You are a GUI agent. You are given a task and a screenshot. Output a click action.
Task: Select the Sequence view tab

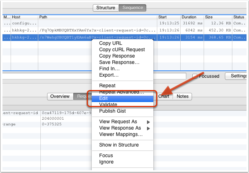(132, 8)
